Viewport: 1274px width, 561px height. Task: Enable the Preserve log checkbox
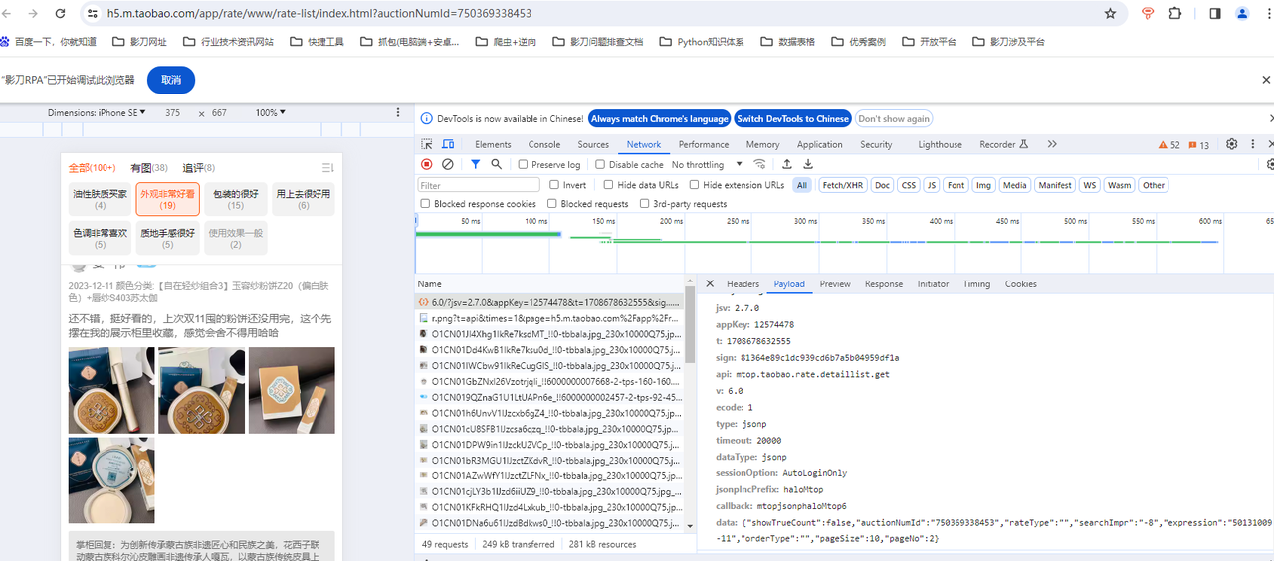(x=524, y=165)
